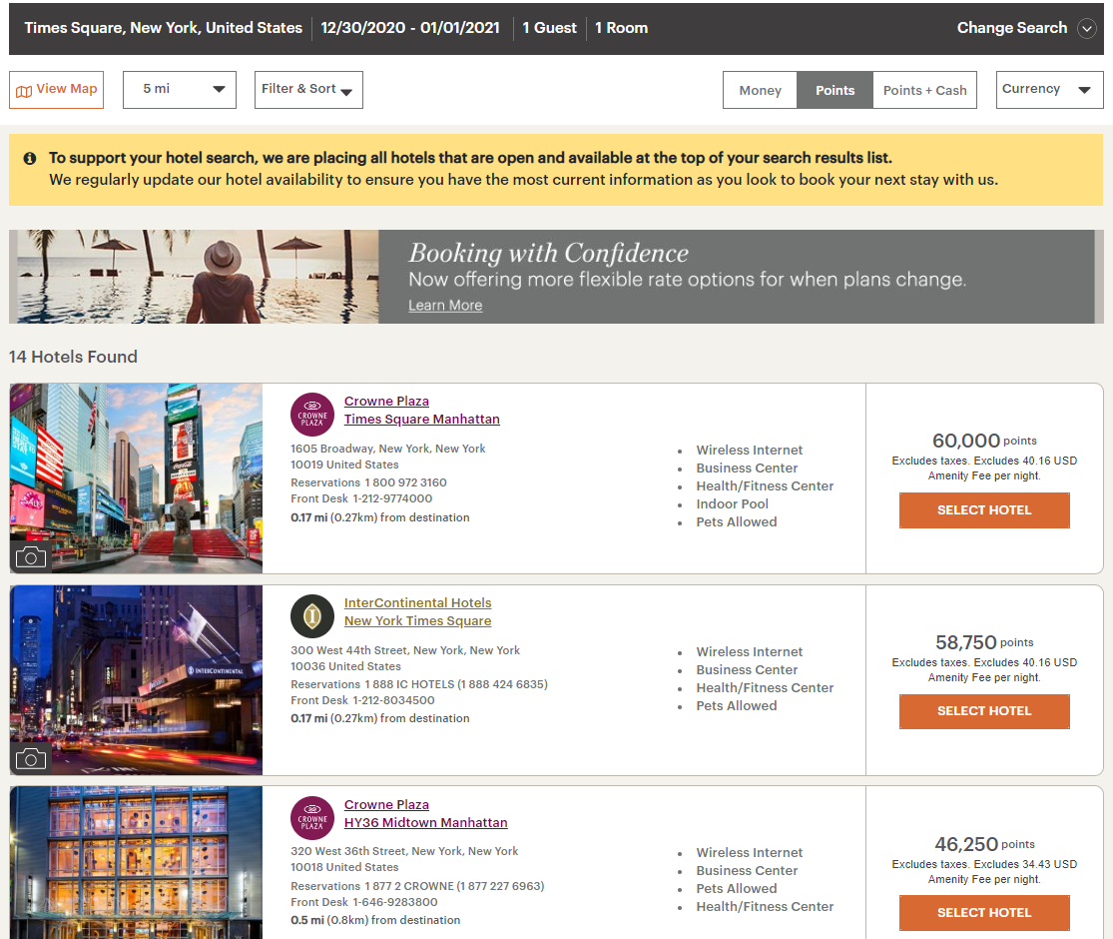View the Crowne Plaza Times Square photo
The height and width of the screenshot is (939, 1113).
tap(137, 478)
